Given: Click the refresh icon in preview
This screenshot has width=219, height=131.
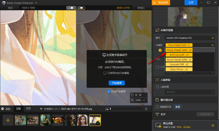Looking at the screenshot, I should [x=132, y=95].
